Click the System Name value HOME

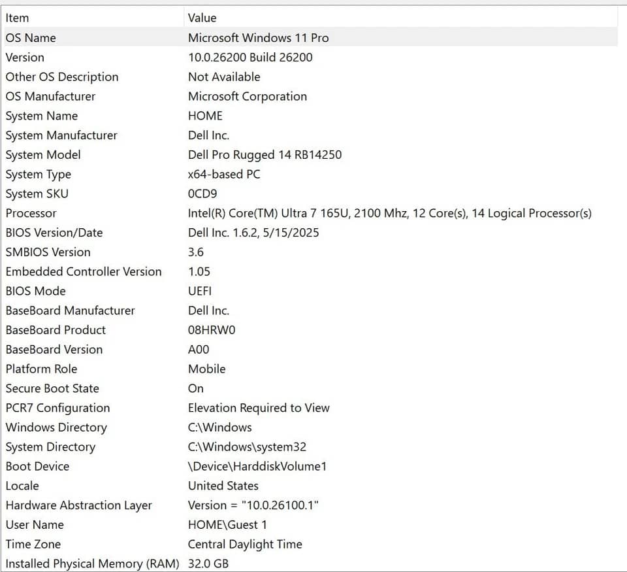point(205,116)
